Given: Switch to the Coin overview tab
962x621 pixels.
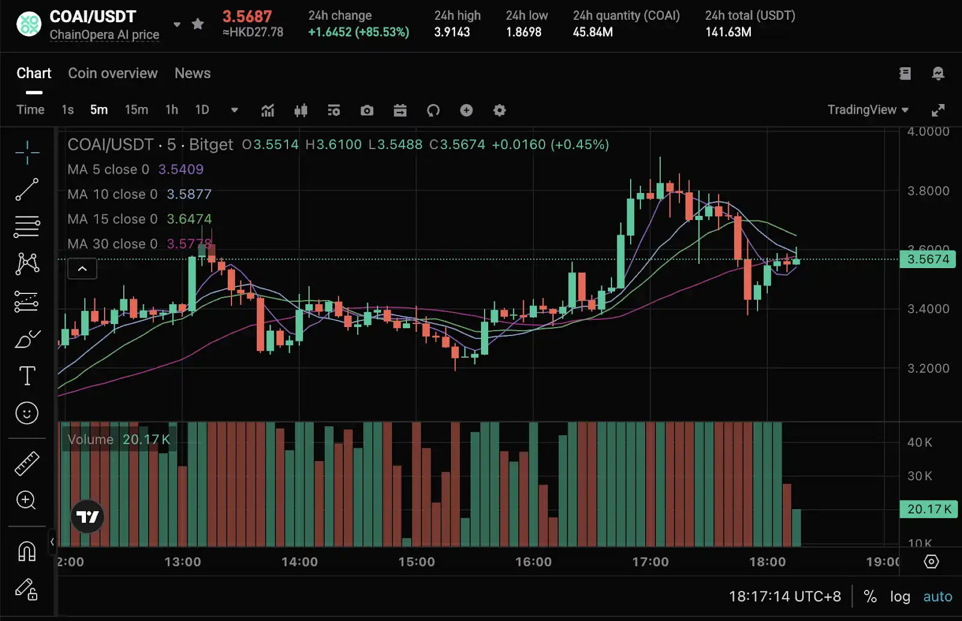Looking at the screenshot, I should point(112,73).
